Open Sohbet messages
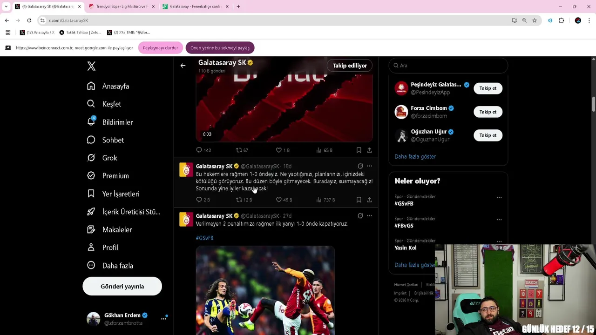 (106, 140)
